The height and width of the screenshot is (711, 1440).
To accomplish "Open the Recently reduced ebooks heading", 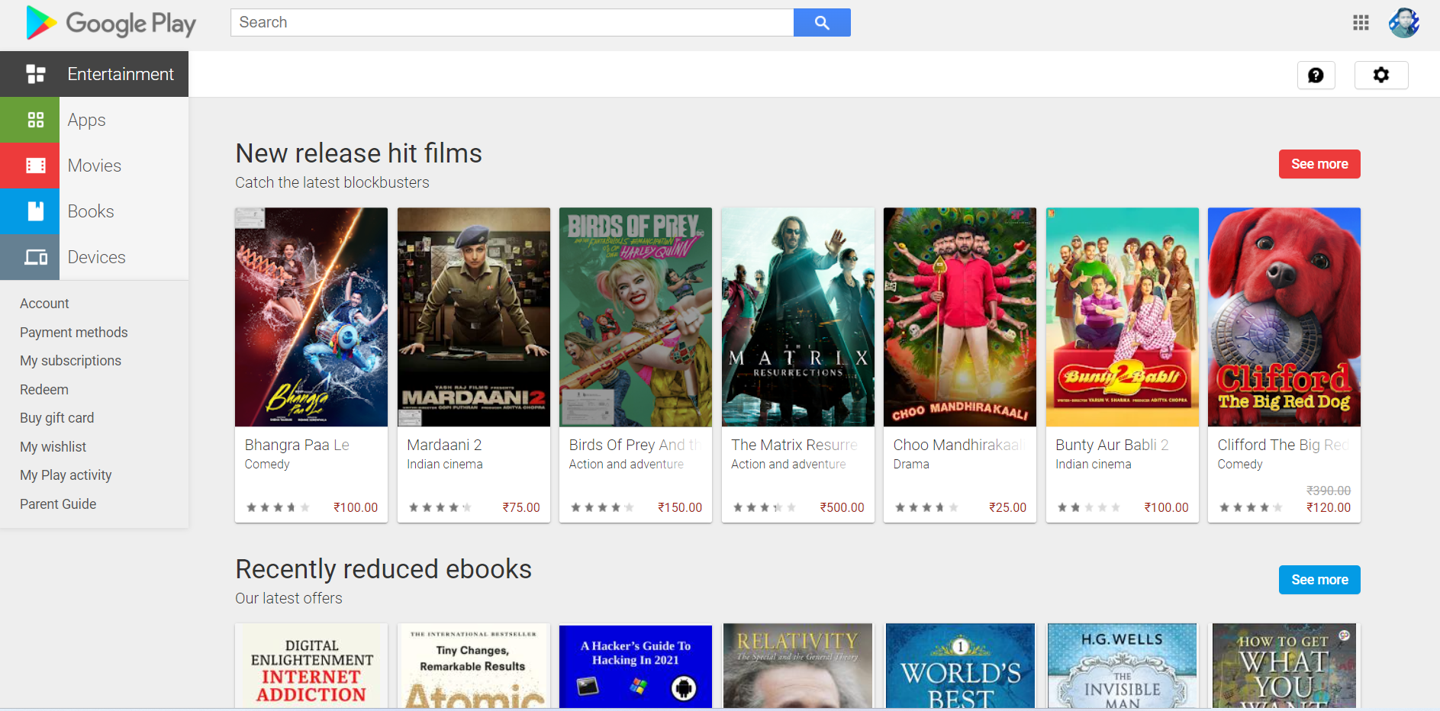I will pos(383,569).
